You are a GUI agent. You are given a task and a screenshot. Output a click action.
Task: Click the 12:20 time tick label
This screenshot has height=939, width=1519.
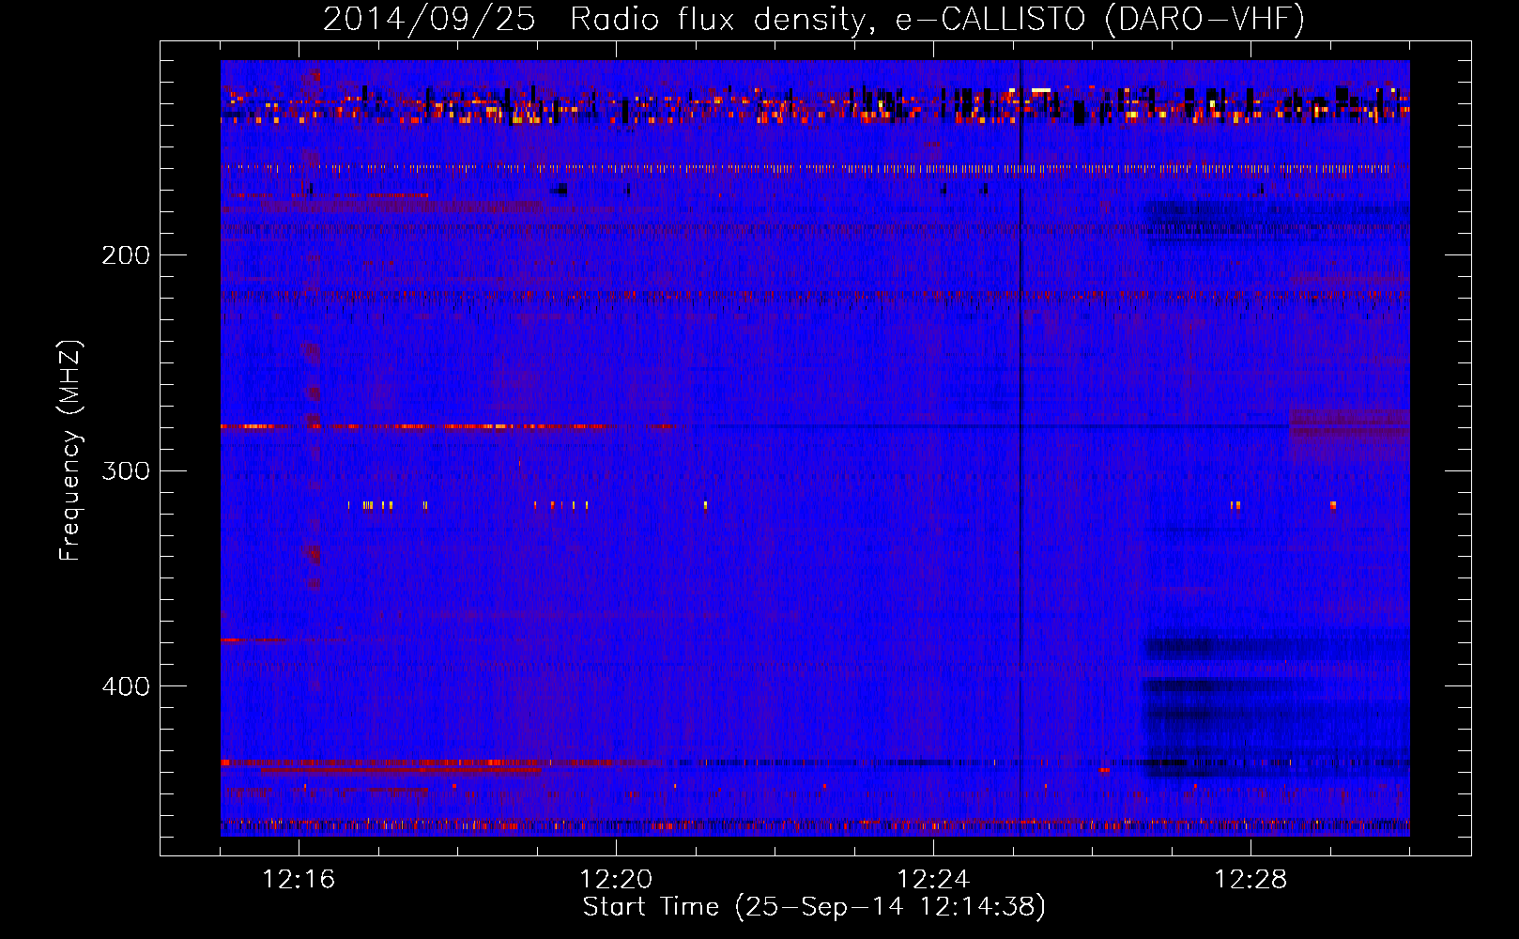[x=616, y=880]
